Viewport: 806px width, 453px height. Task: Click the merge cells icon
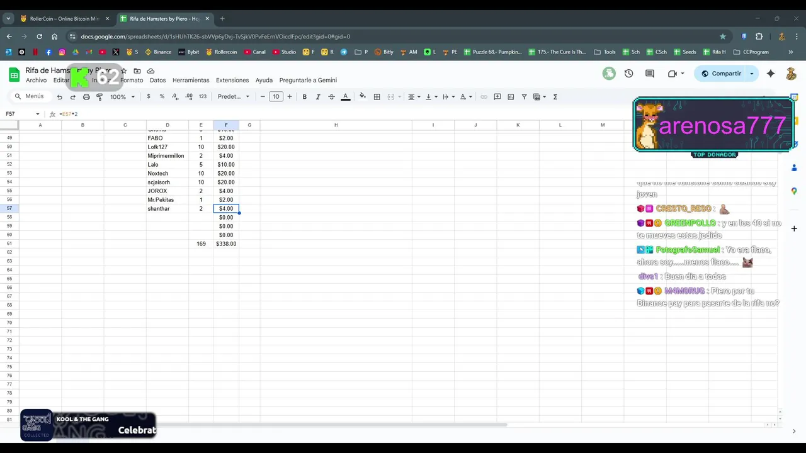390,97
